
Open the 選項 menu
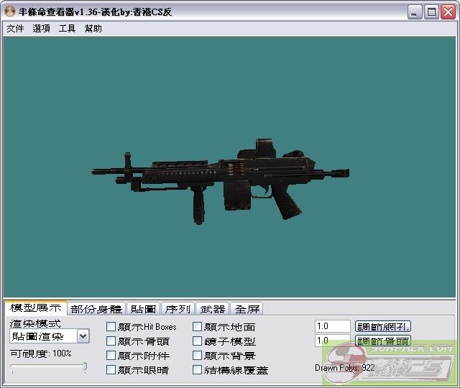point(41,29)
